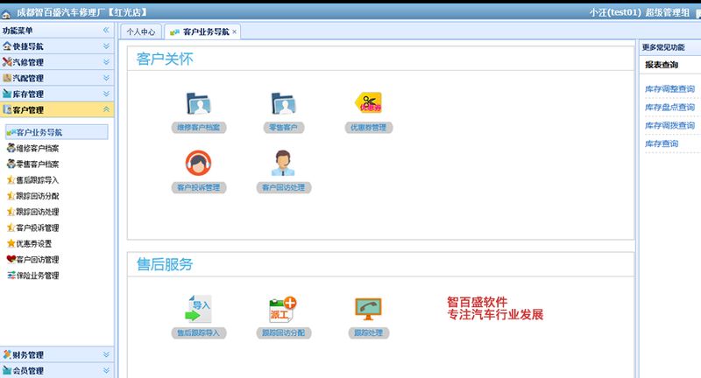Click the icon beside 维修客户档案 in sidebar
Image resolution: width=701 pixels, height=378 pixels.
(x=11, y=148)
